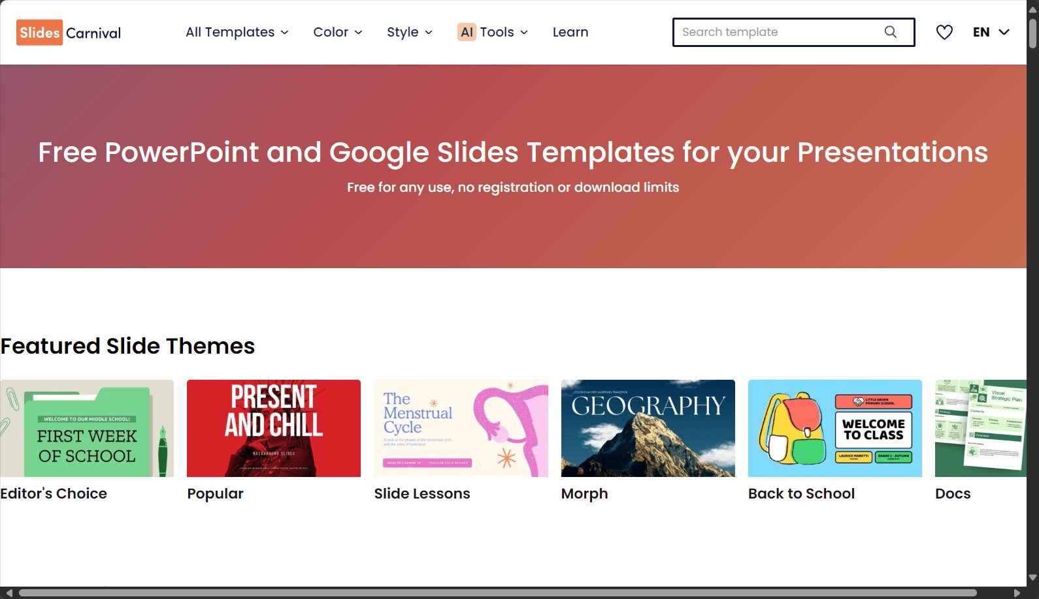The image size is (1039, 599).
Task: Open the Slide Lessons link
Action: 422,493
